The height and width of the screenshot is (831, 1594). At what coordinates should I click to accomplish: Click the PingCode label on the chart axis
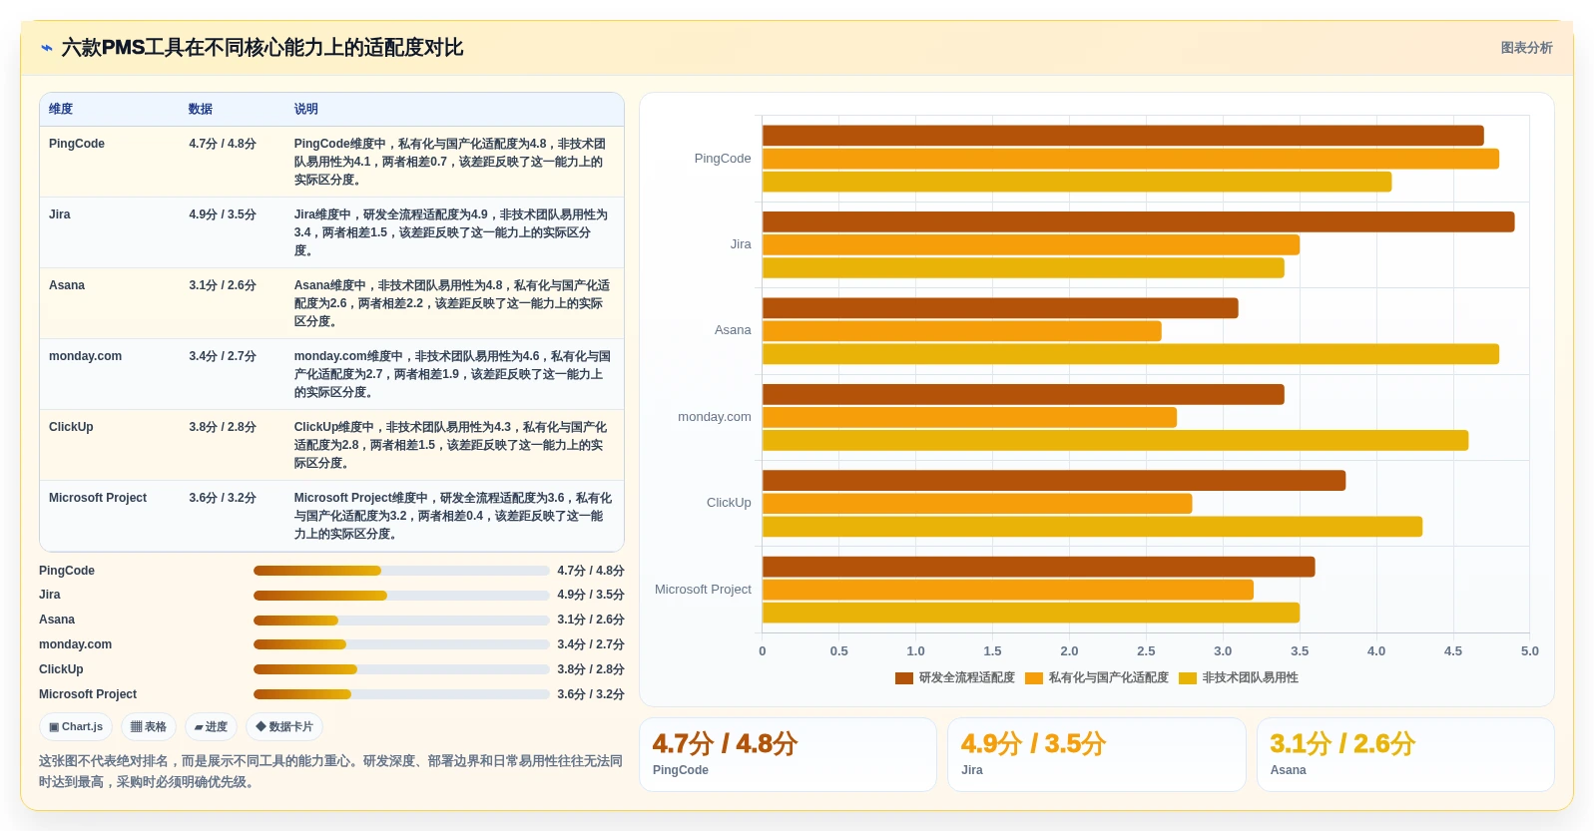pos(723,159)
